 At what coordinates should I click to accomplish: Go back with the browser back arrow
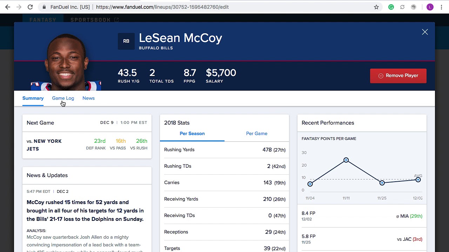click(8, 7)
